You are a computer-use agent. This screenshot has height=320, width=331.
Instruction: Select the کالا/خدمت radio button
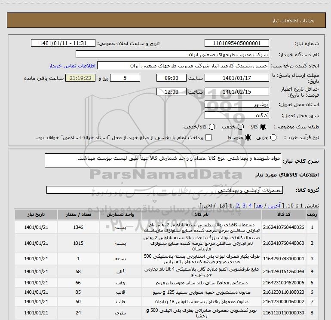click(212, 127)
